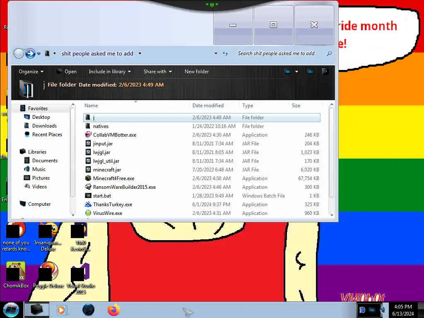Click the search box for this folder
This screenshot has height=318, width=424.
pos(281,53)
